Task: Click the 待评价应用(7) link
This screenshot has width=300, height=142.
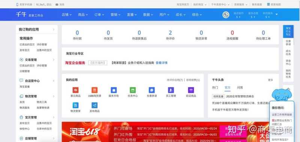Action: [175, 80]
